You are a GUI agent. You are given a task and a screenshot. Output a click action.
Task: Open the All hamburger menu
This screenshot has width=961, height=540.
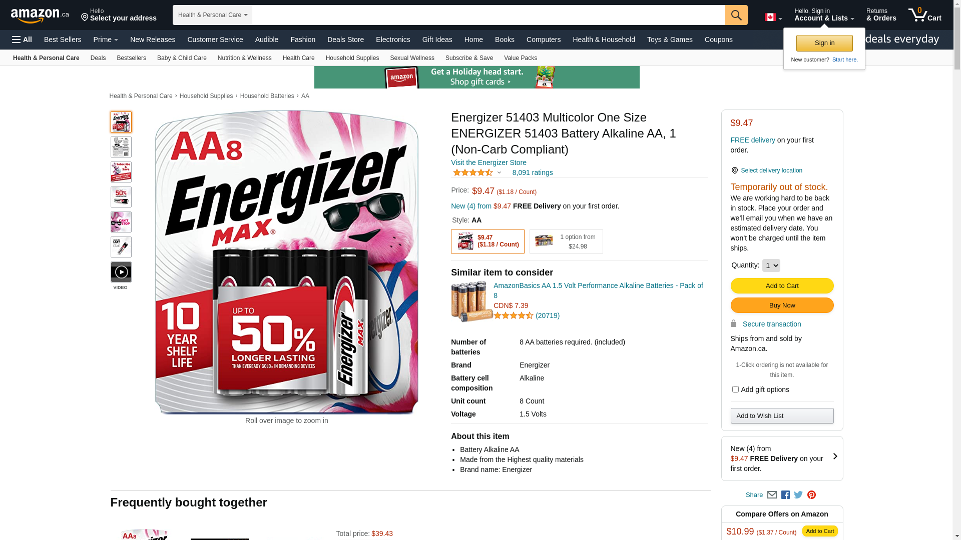(x=22, y=39)
